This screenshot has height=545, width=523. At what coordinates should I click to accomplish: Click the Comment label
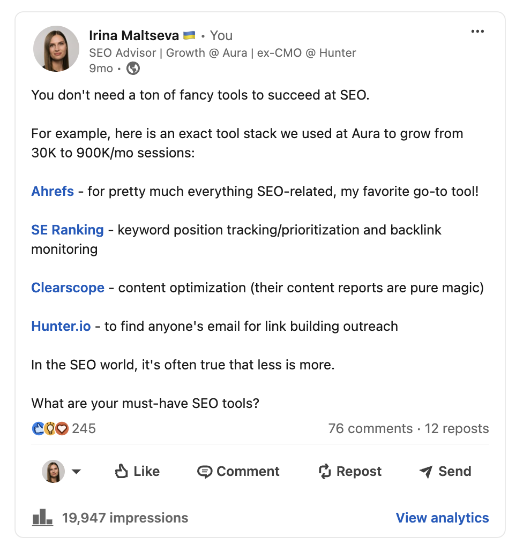(x=248, y=471)
